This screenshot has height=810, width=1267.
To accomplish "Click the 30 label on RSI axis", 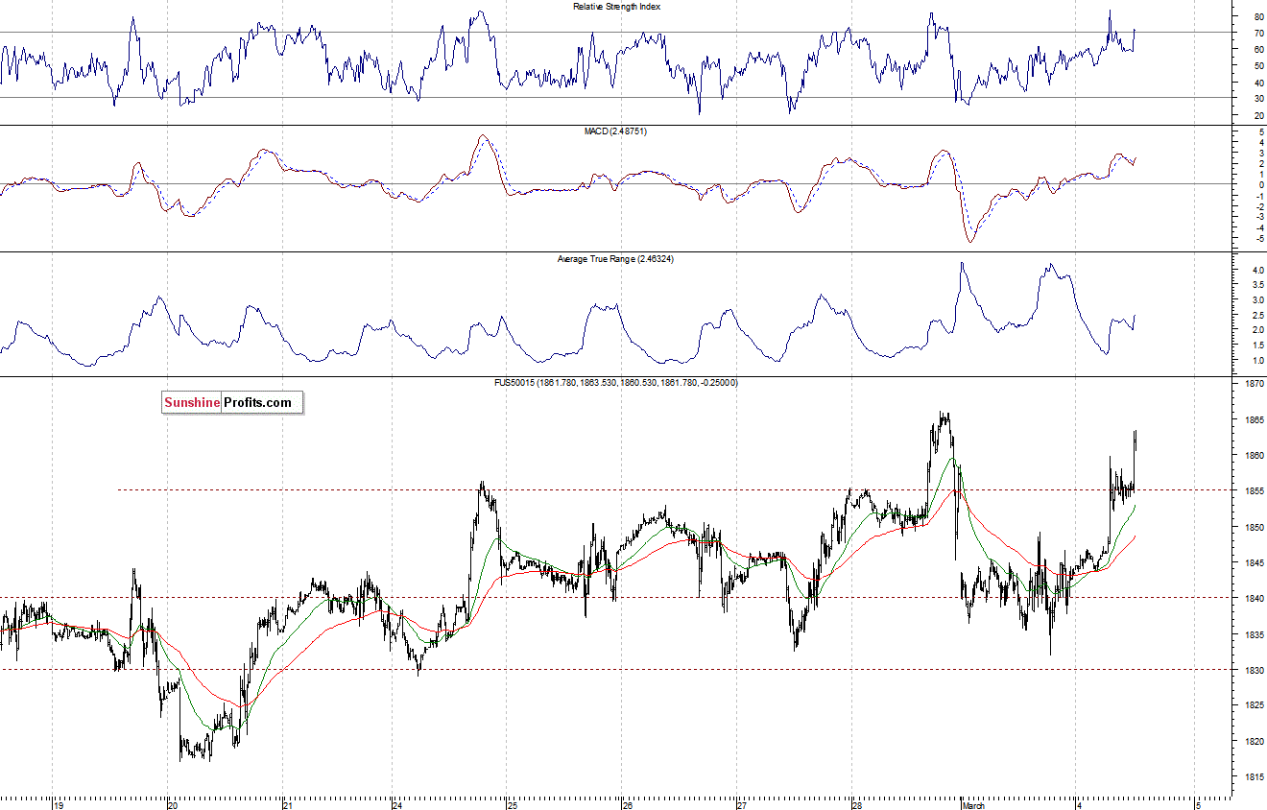I will point(1257,99).
